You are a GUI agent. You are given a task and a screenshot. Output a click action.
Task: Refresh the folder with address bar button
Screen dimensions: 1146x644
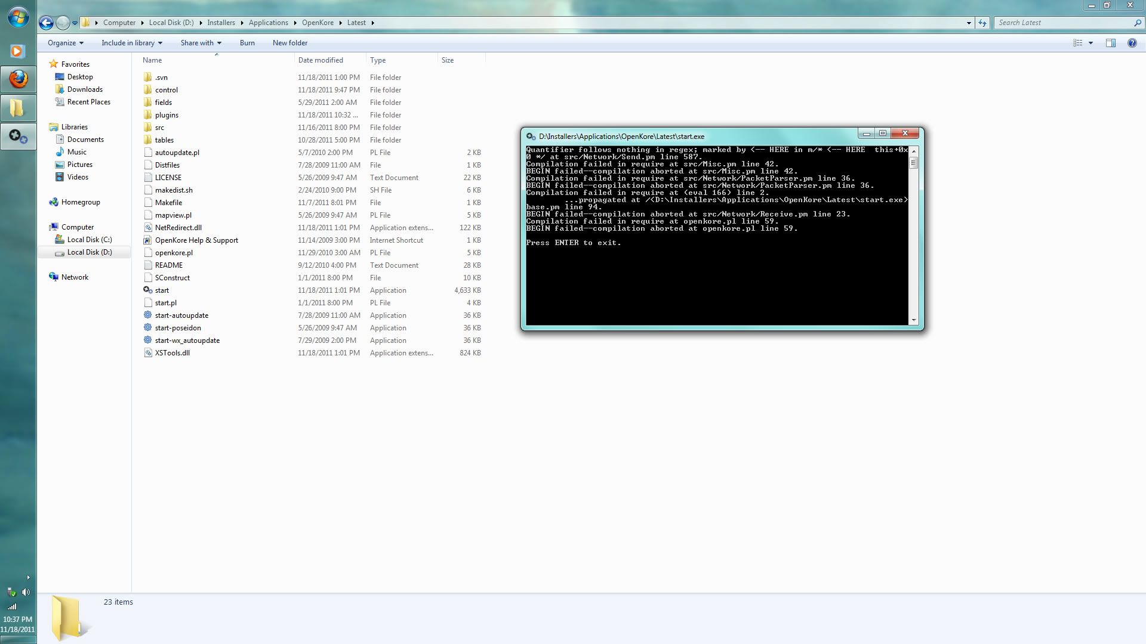click(982, 23)
